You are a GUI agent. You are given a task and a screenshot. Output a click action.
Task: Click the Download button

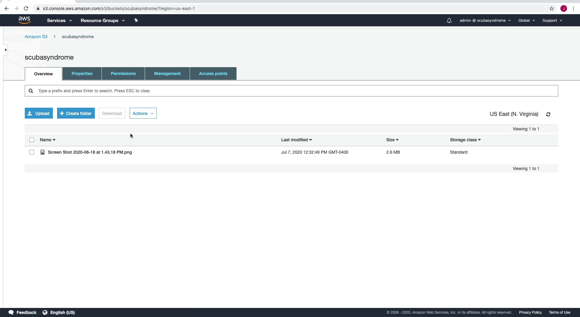(112, 113)
